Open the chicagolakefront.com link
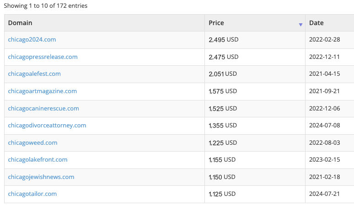Screen dimensions: 354x205 point(38,160)
